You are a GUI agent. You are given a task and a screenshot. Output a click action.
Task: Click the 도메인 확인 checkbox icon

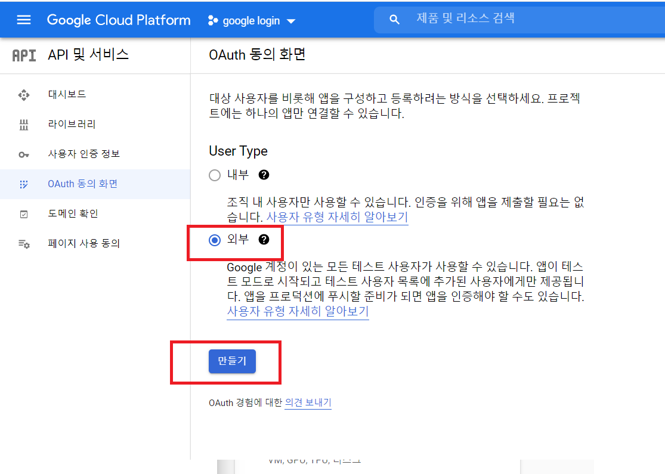tap(24, 215)
